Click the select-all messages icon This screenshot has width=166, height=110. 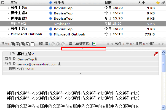(13, 44)
